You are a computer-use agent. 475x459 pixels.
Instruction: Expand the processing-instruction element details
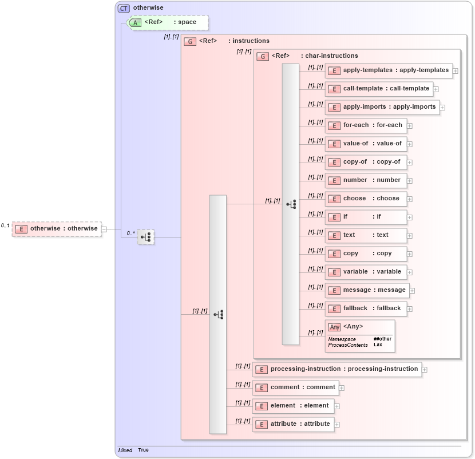425,369
